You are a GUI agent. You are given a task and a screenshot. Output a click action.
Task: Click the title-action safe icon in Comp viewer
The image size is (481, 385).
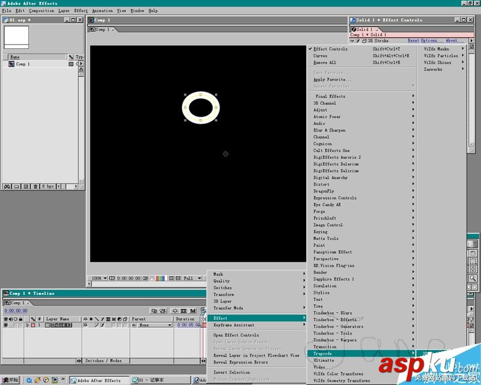click(x=112, y=278)
